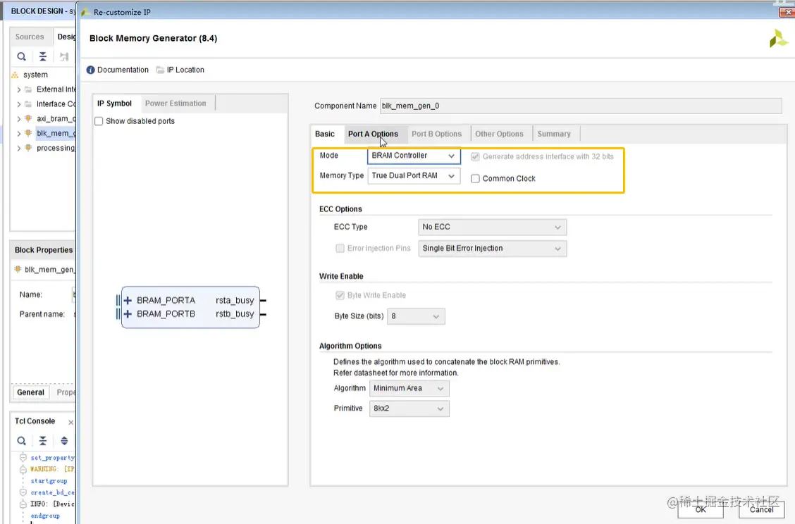The height and width of the screenshot is (524, 795).
Task: Select the IP Symbol tab
Action: (x=115, y=104)
